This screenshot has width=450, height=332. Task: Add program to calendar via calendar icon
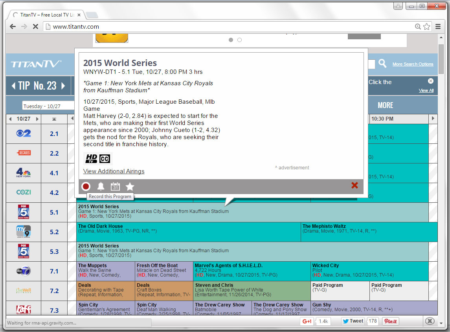tap(116, 187)
